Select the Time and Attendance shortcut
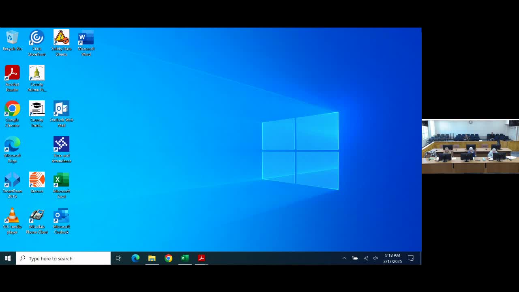 [61, 150]
